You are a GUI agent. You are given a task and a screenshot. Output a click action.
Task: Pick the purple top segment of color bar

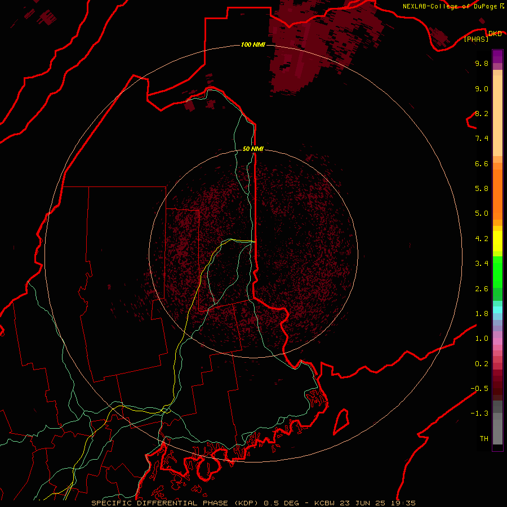[497, 56]
